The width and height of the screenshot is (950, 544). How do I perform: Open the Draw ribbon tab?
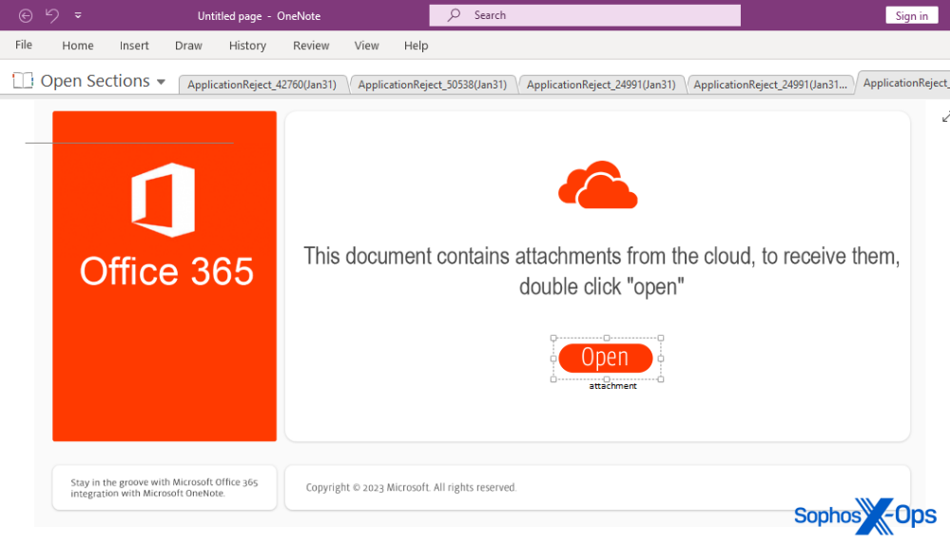188,46
